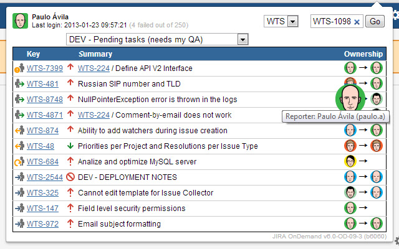Click the Ownership column header
The image size is (399, 249).
click(363, 54)
